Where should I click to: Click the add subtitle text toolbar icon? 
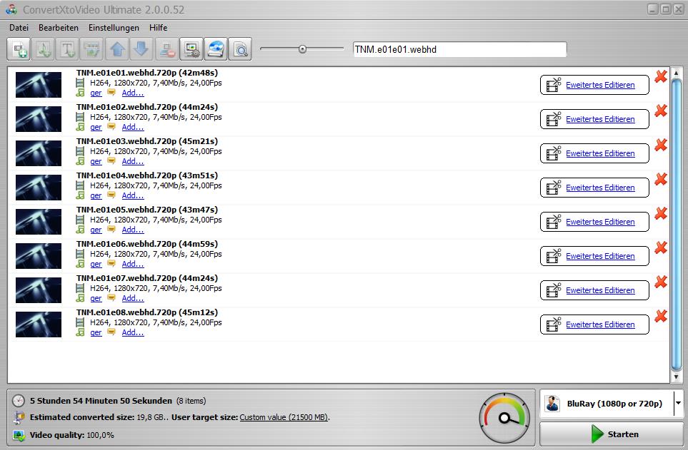pos(67,49)
